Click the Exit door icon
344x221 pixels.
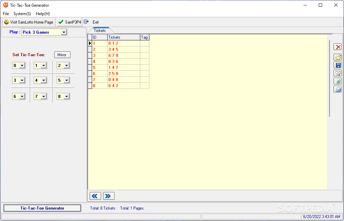(86, 22)
